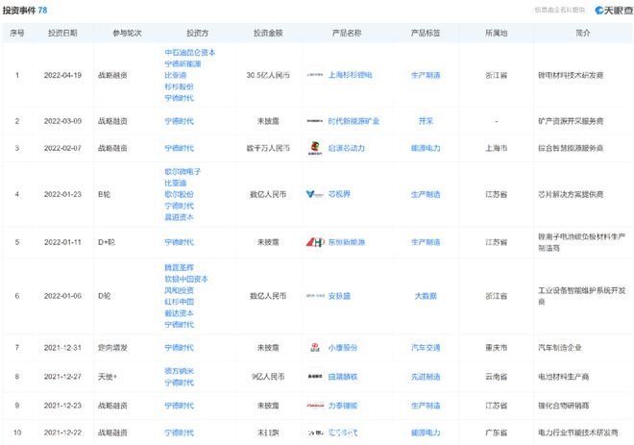This screenshot has height=445, width=634.
Task: Click the description 芯片解决方案提供商
Action: tap(571, 194)
